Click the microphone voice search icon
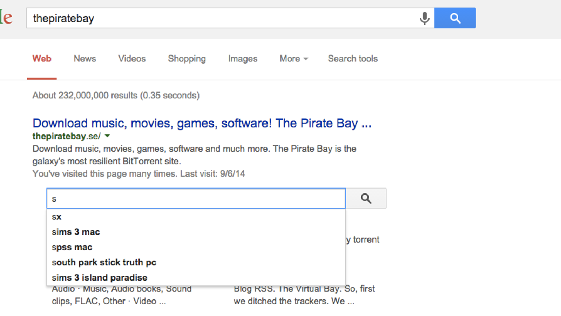The width and height of the screenshot is (561, 316). pyautogui.click(x=424, y=18)
